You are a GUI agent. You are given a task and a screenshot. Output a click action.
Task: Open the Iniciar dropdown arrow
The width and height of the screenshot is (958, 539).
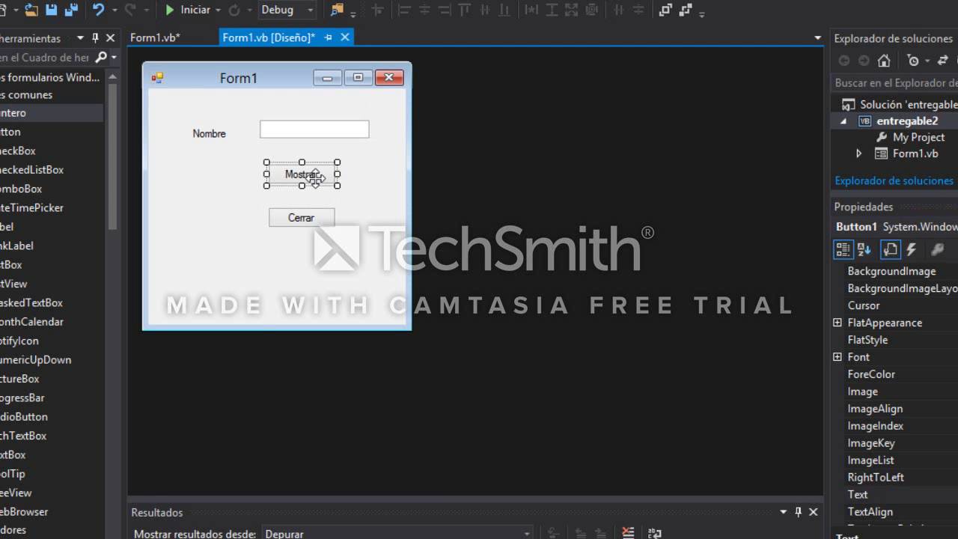click(218, 10)
